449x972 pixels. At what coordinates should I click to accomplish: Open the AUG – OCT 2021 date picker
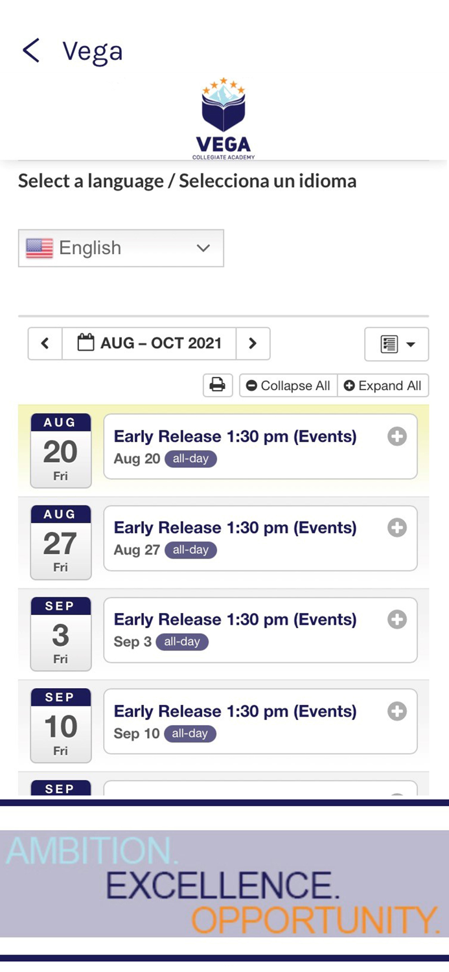click(x=149, y=343)
